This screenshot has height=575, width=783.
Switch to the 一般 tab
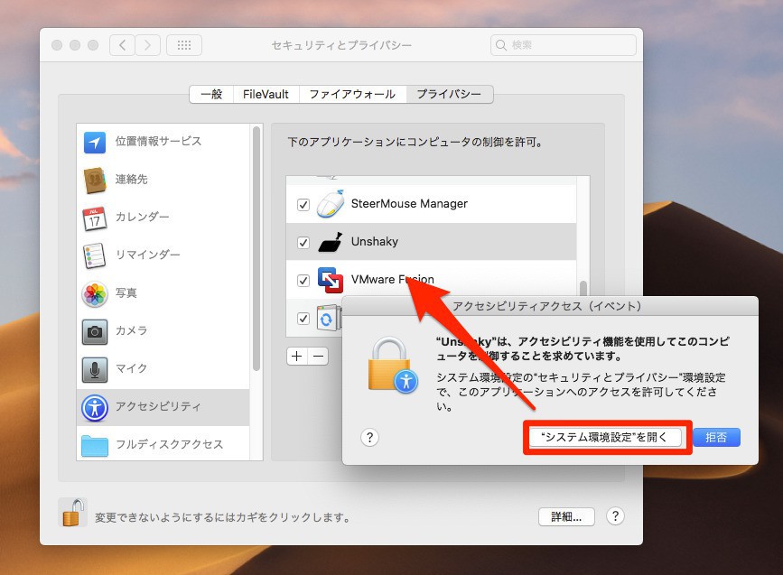(x=211, y=95)
